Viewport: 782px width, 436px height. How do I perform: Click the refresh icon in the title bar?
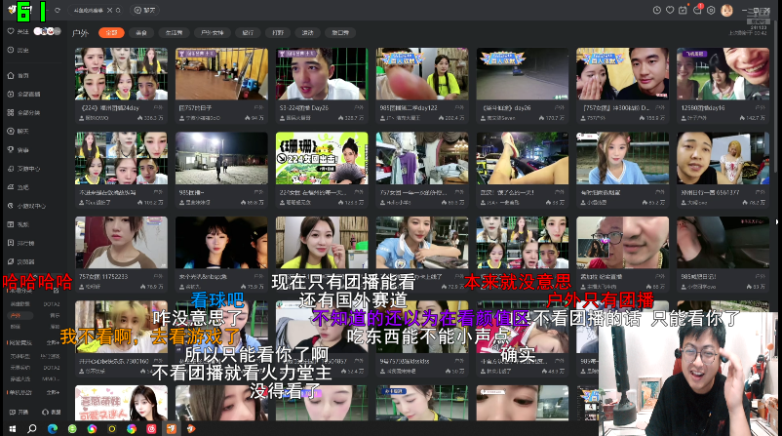[58, 10]
